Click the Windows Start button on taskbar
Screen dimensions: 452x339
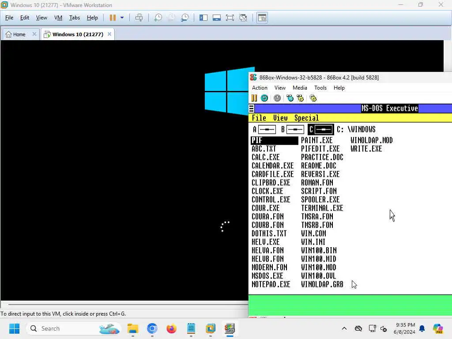point(14,328)
